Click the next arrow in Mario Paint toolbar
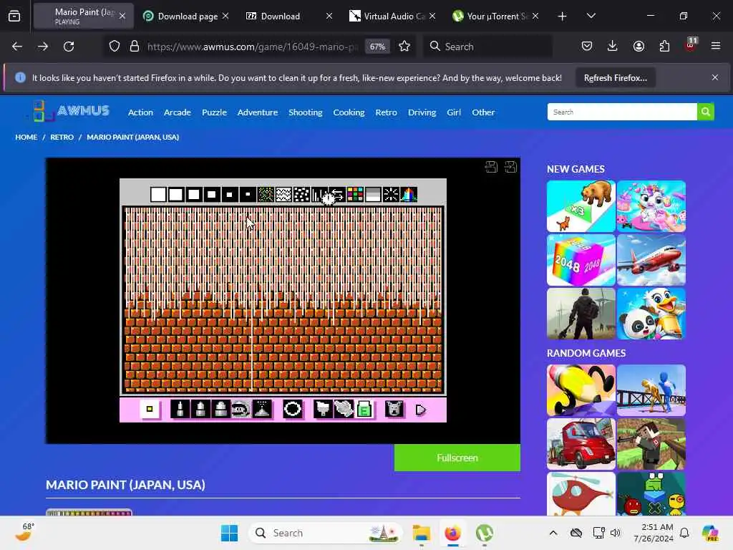 tap(420, 410)
